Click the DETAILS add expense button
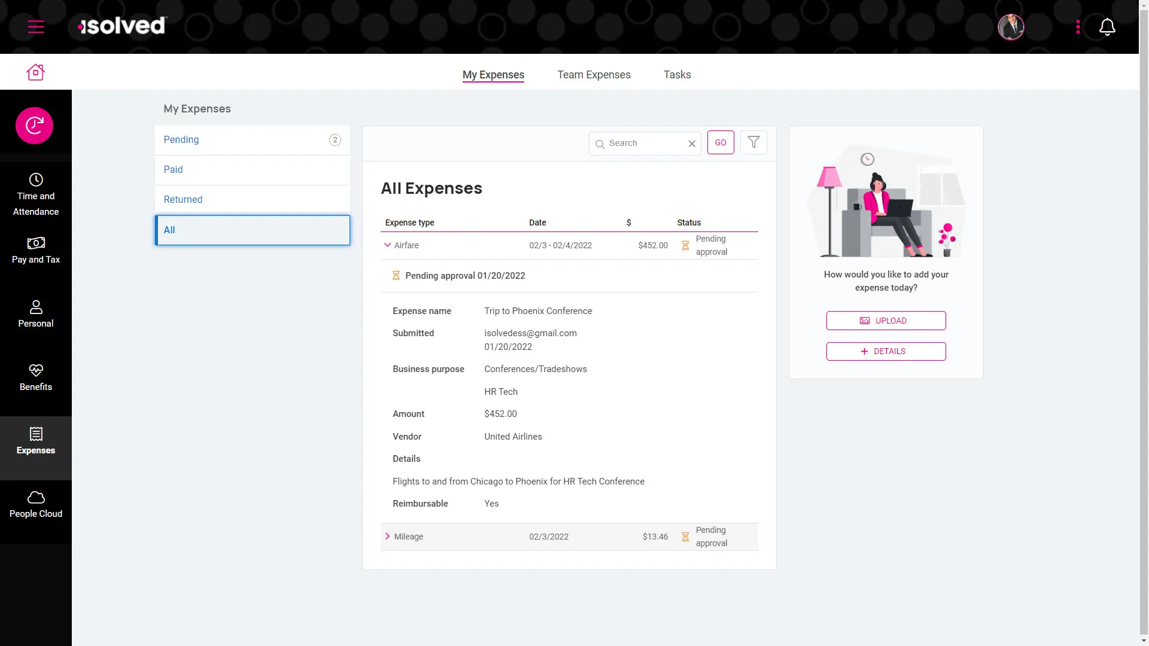Viewport: 1149px width, 646px height. [886, 352]
